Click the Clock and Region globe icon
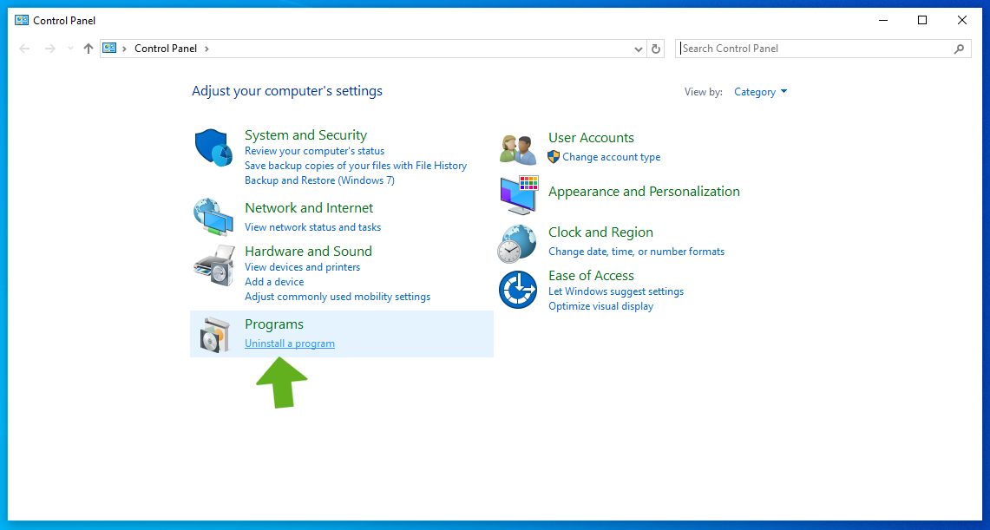This screenshot has height=530, width=990. pos(518,243)
